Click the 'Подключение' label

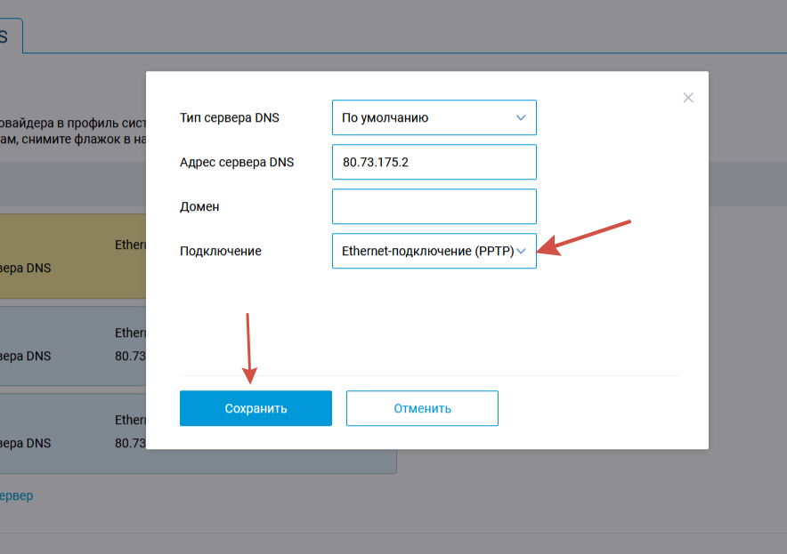click(221, 251)
